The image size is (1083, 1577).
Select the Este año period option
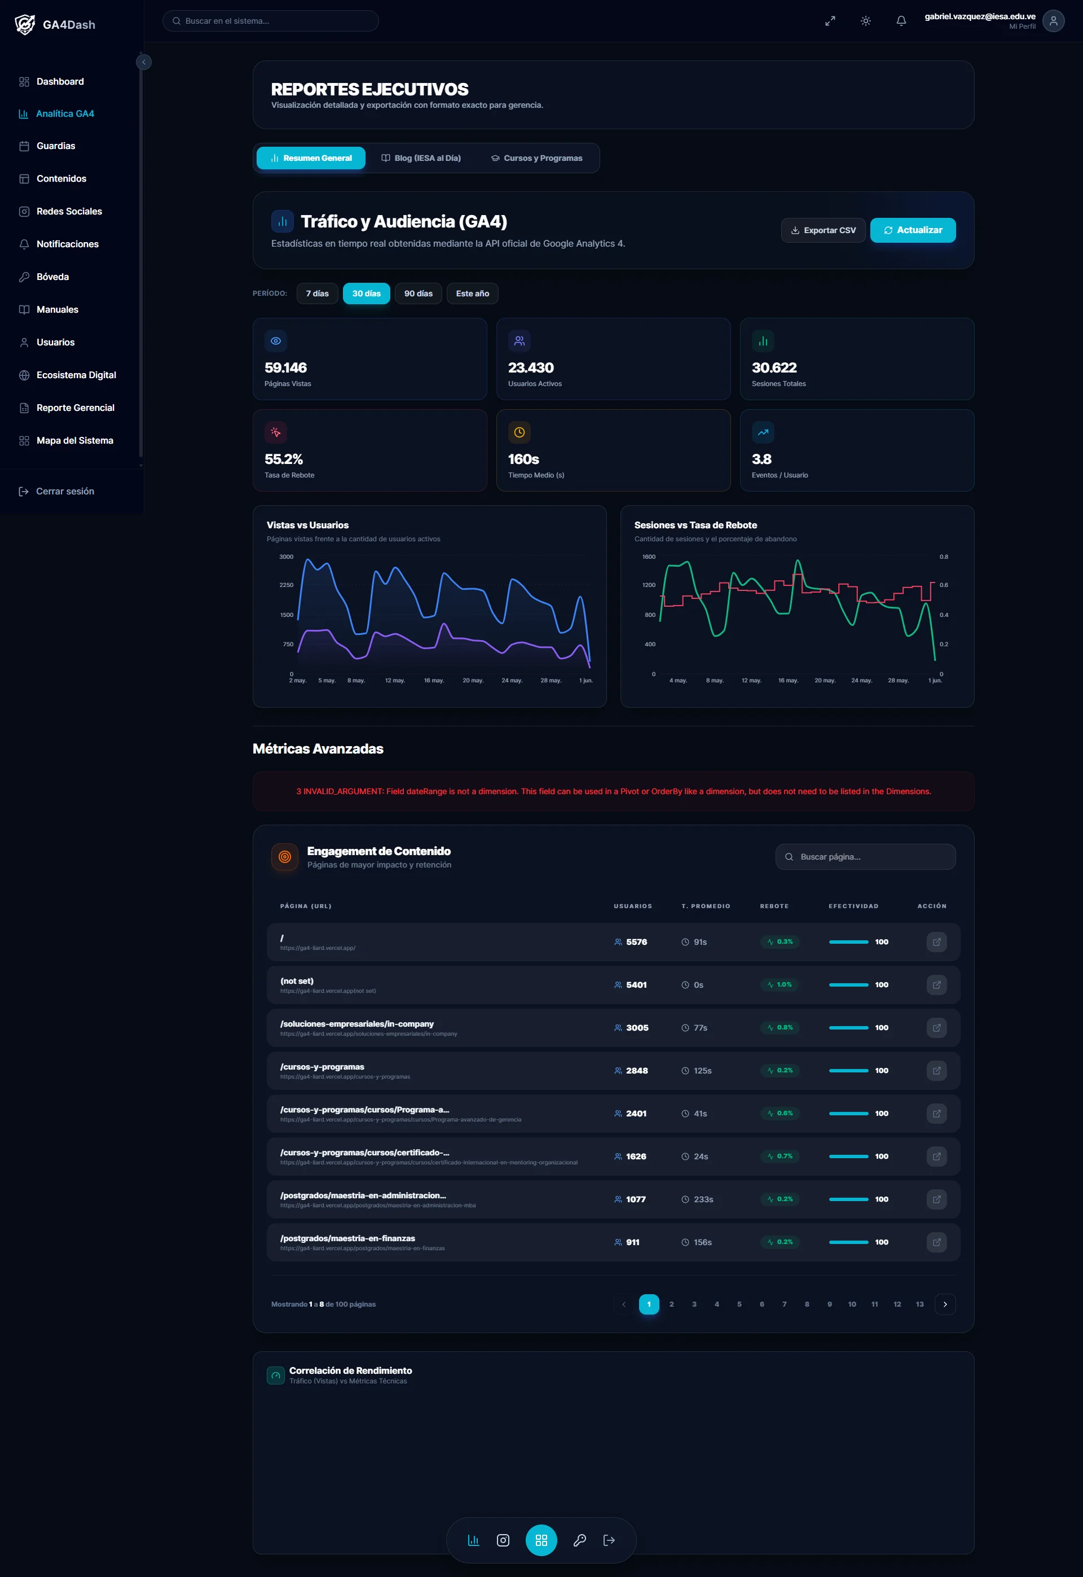click(472, 294)
